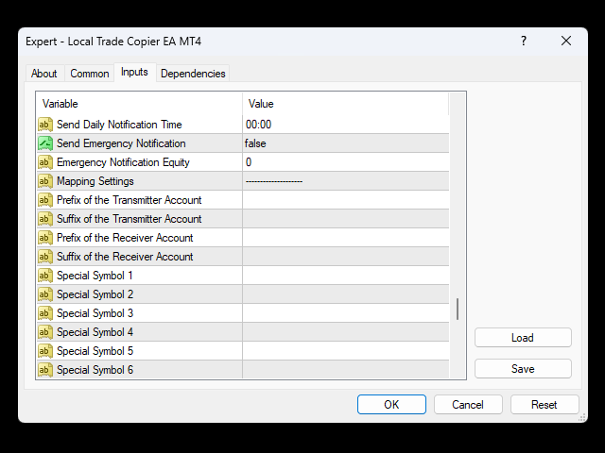Click the Mapping Settings row icon

pyautogui.click(x=45, y=181)
